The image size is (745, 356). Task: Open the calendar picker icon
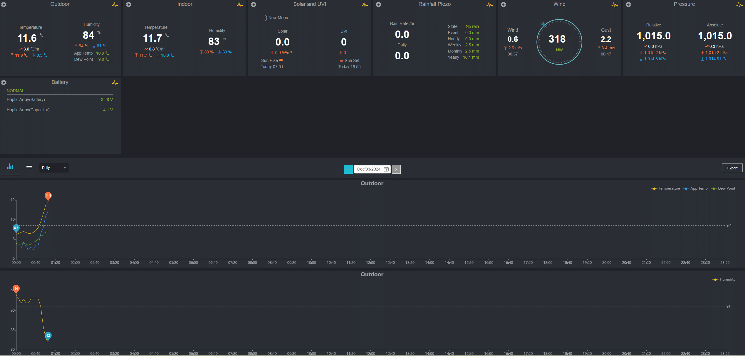386,169
